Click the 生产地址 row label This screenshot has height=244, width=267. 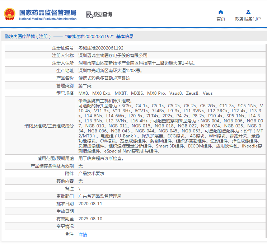(65, 70)
